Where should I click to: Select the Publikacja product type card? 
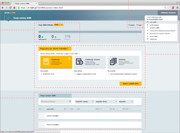[x=56, y=62]
